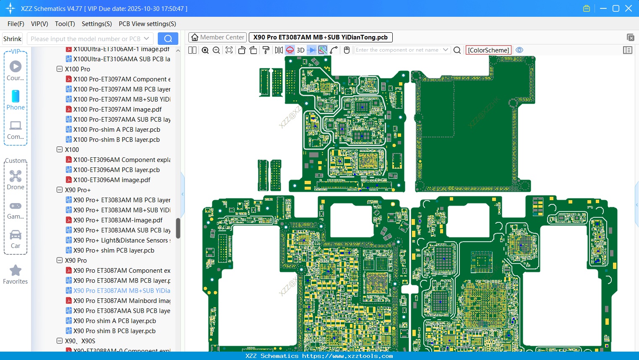This screenshot has width=639, height=360.
Task: Open Favorites in the sidebar
Action: pyautogui.click(x=16, y=274)
